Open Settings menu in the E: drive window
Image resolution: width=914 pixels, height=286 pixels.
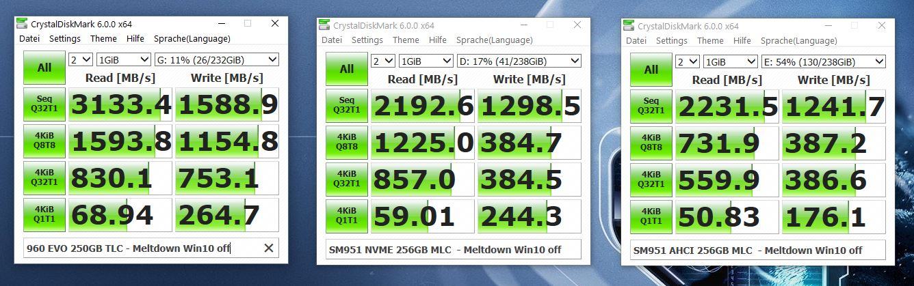click(671, 41)
